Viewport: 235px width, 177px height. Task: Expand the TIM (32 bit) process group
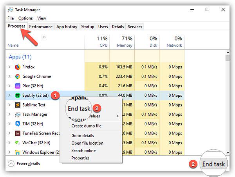9,124
